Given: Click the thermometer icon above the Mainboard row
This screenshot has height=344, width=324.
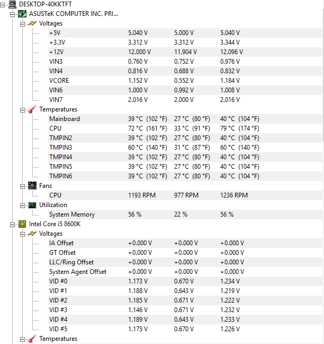Looking at the screenshot, I should click(32, 109).
